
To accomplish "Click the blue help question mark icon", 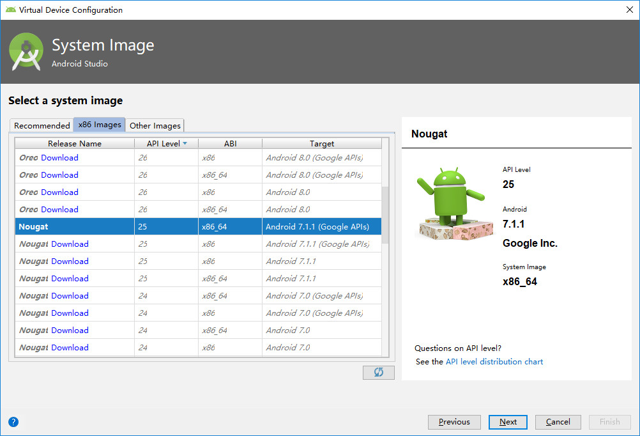I will (13, 422).
